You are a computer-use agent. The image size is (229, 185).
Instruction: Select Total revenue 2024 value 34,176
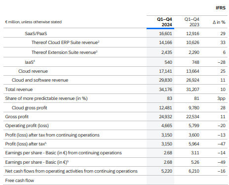click(165, 90)
